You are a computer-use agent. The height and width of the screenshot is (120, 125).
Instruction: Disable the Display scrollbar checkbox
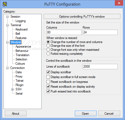pos(48,72)
